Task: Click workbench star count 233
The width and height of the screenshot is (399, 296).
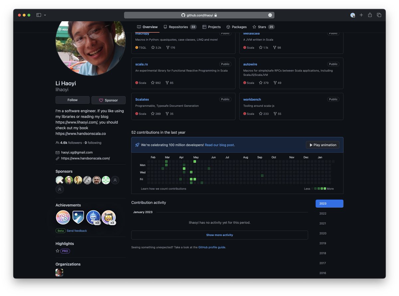Action: click(x=264, y=113)
